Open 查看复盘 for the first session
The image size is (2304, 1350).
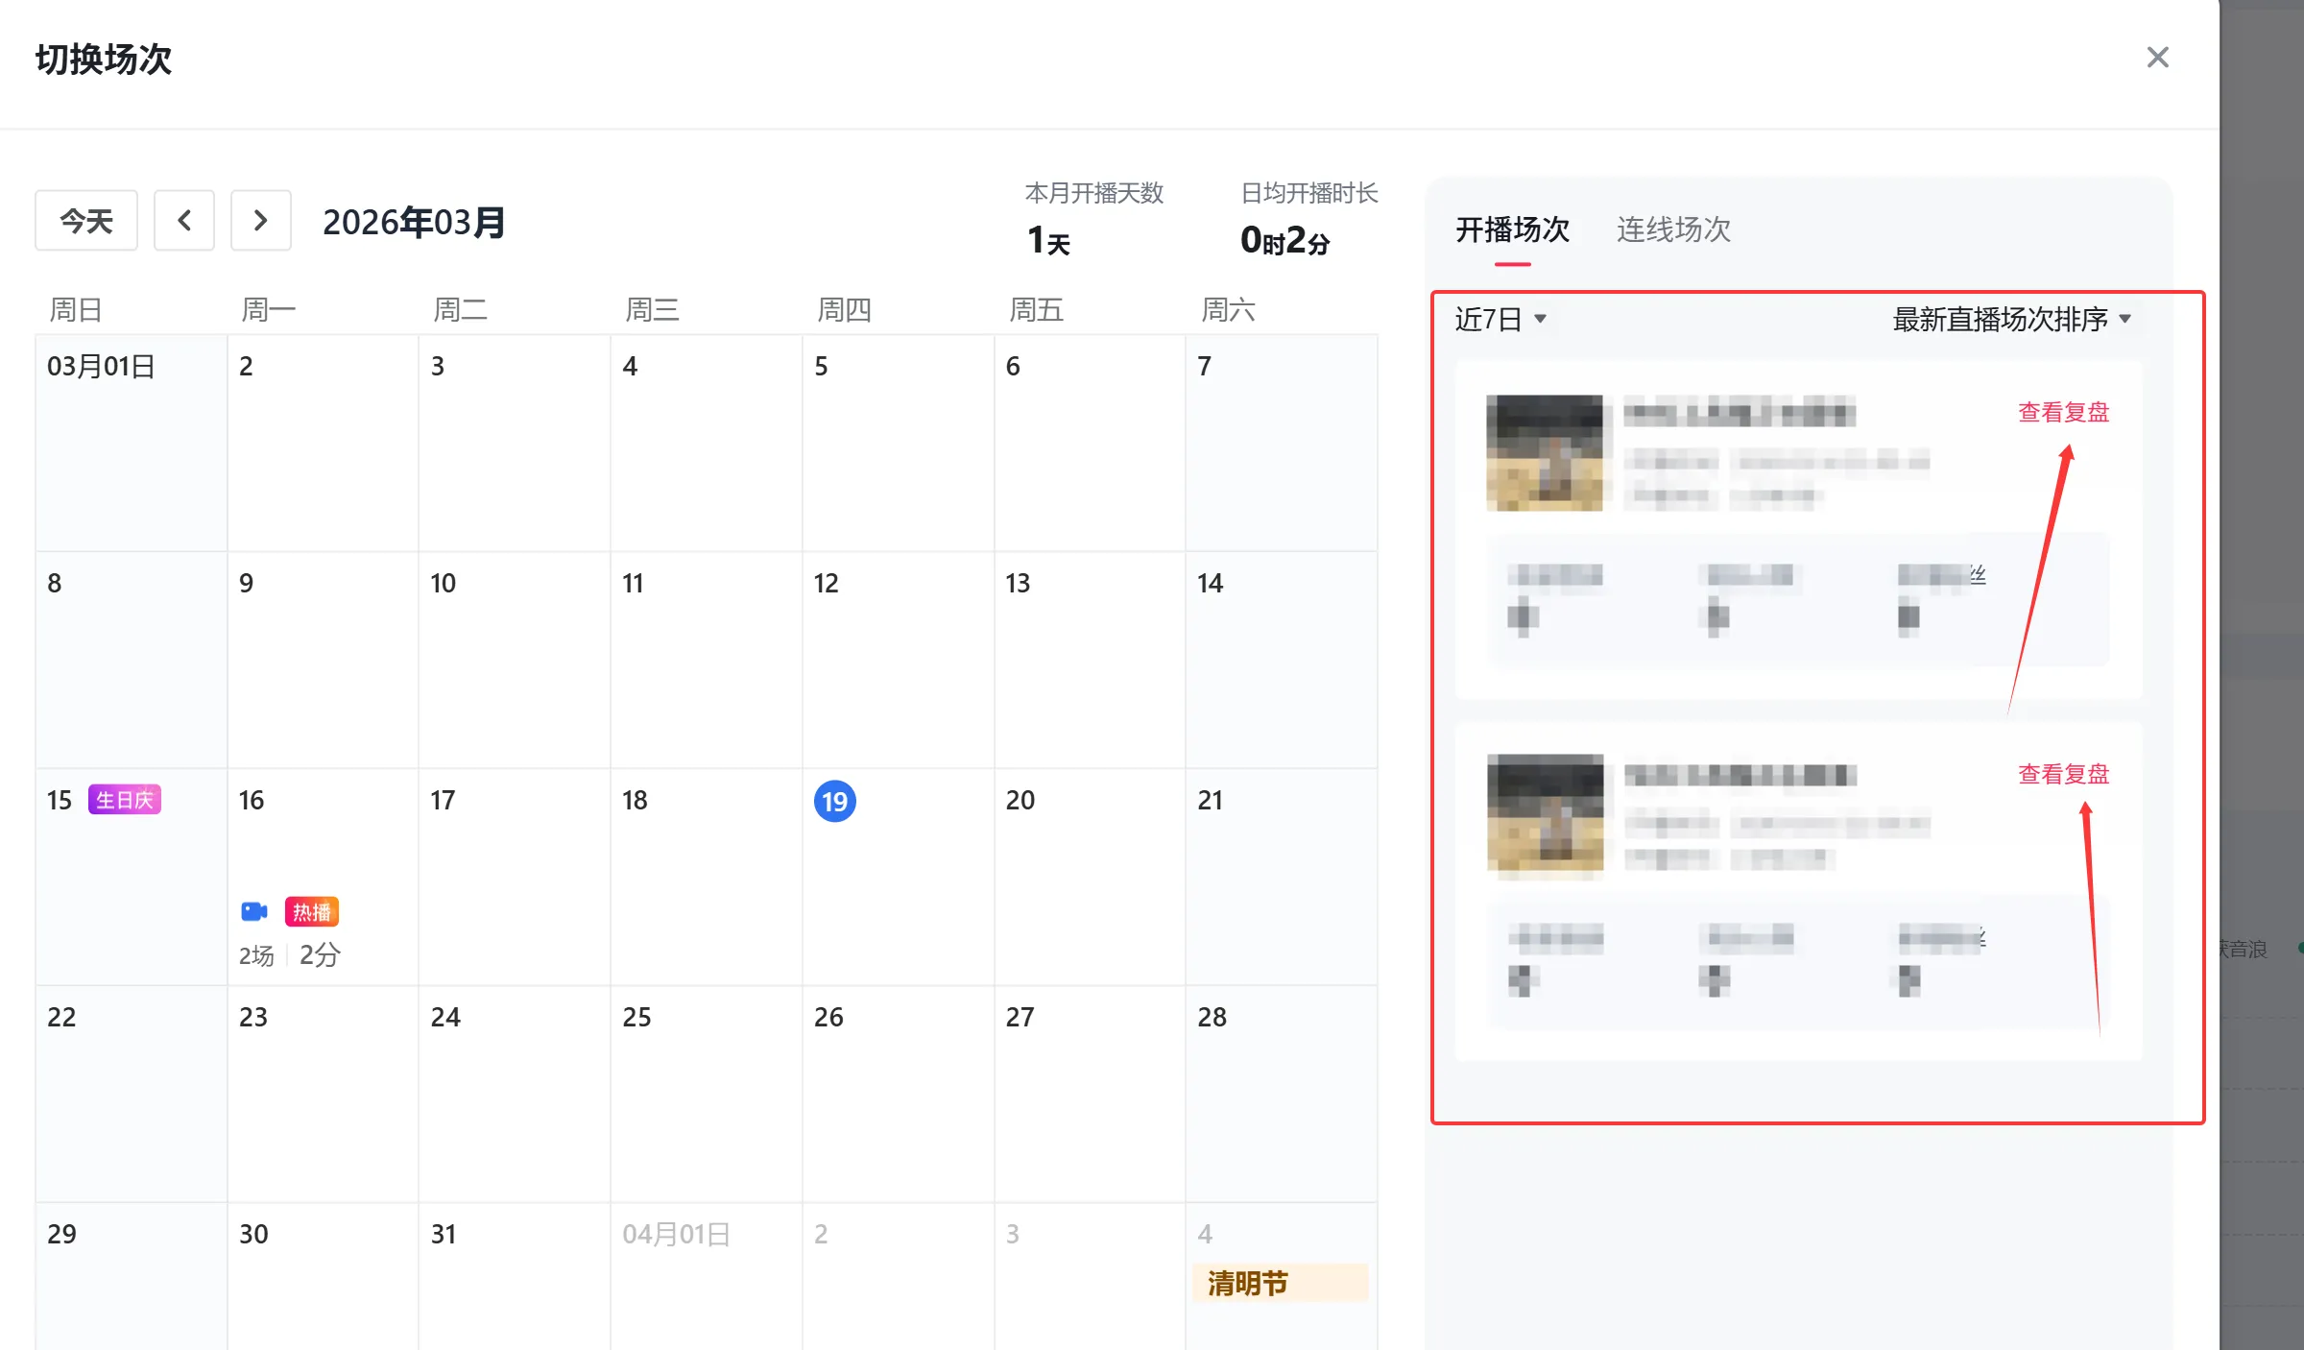coord(2063,412)
